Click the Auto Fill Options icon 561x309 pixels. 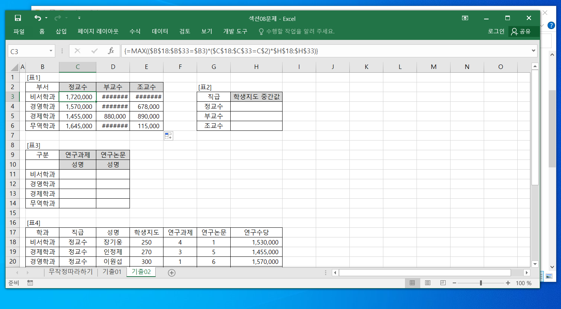(x=168, y=136)
